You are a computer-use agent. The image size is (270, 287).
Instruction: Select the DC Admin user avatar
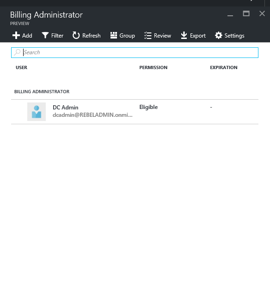tap(37, 112)
